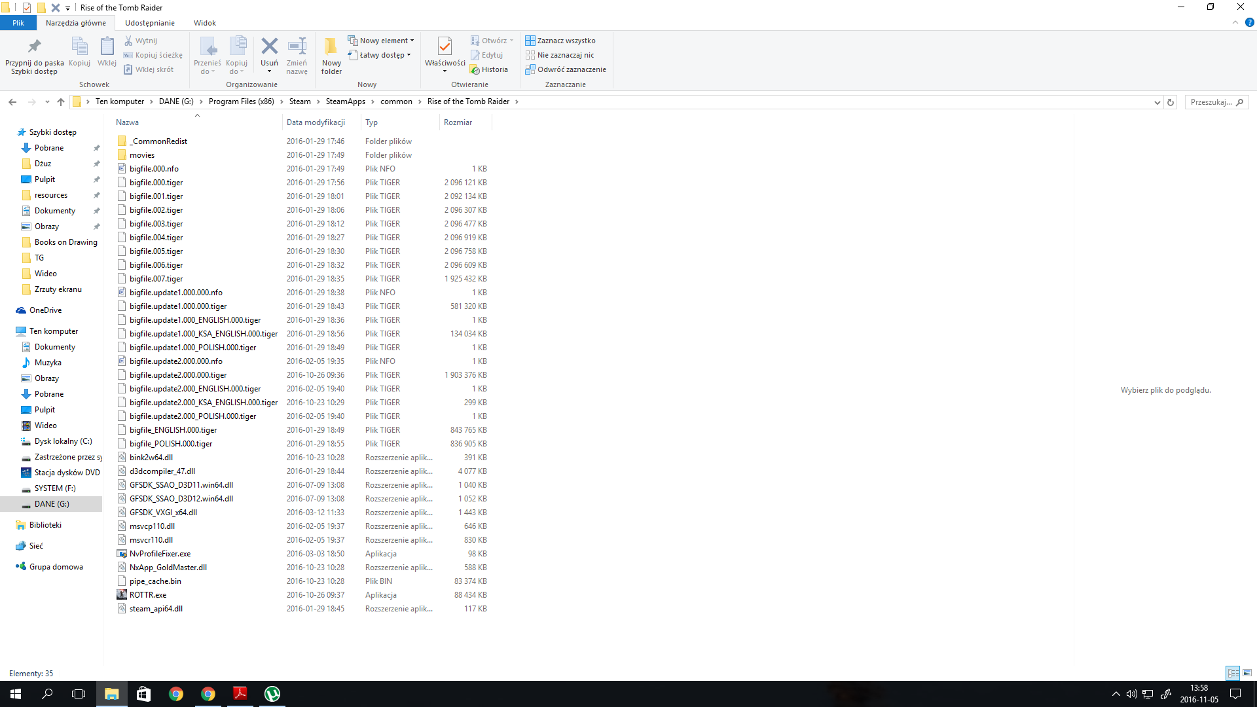
Task: Select NvProfileFixer.exe file
Action: [x=160, y=554]
